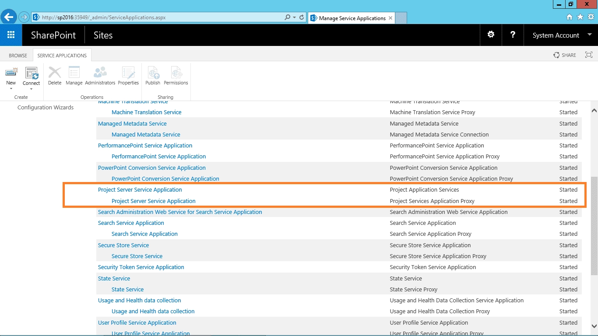Click the focus on content icon

point(589,55)
